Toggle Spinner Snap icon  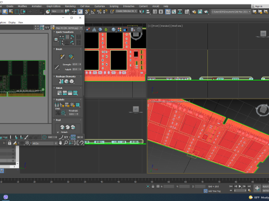point(105,12)
